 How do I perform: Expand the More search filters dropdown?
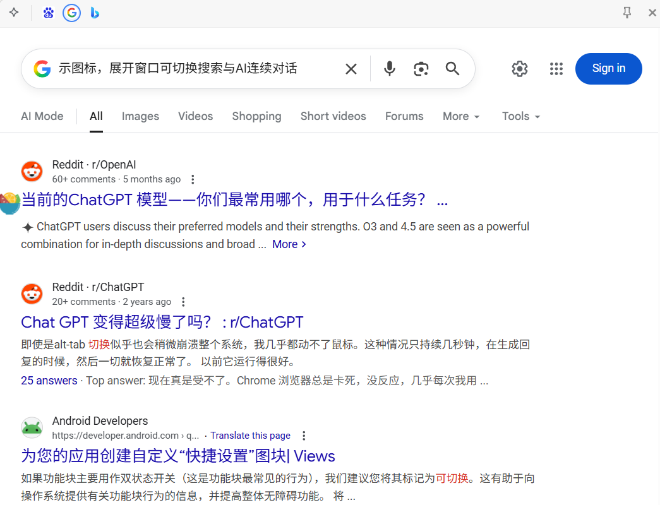(x=461, y=116)
